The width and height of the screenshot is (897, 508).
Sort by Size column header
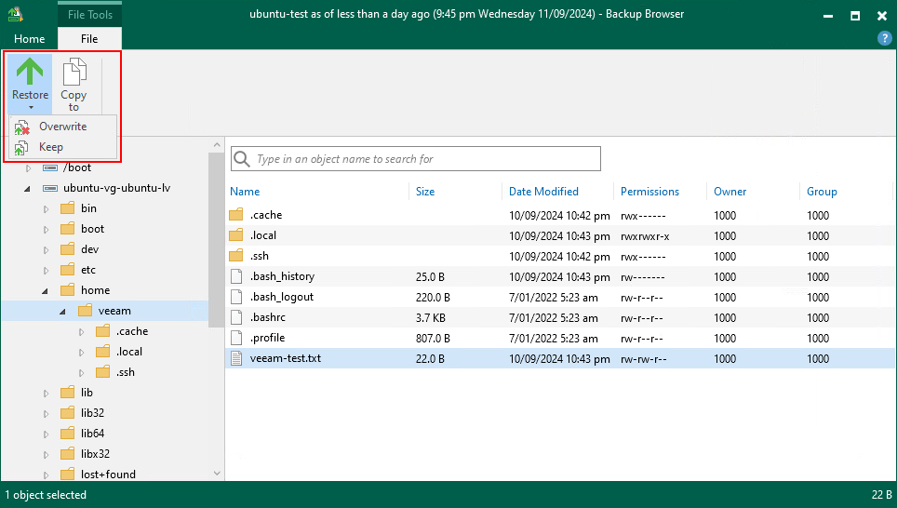tap(425, 192)
